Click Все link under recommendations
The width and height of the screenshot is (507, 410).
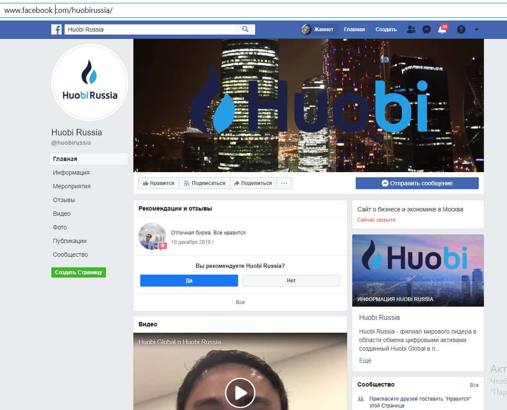[240, 302]
